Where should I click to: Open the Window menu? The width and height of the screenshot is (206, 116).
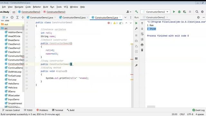tap(74, 7)
